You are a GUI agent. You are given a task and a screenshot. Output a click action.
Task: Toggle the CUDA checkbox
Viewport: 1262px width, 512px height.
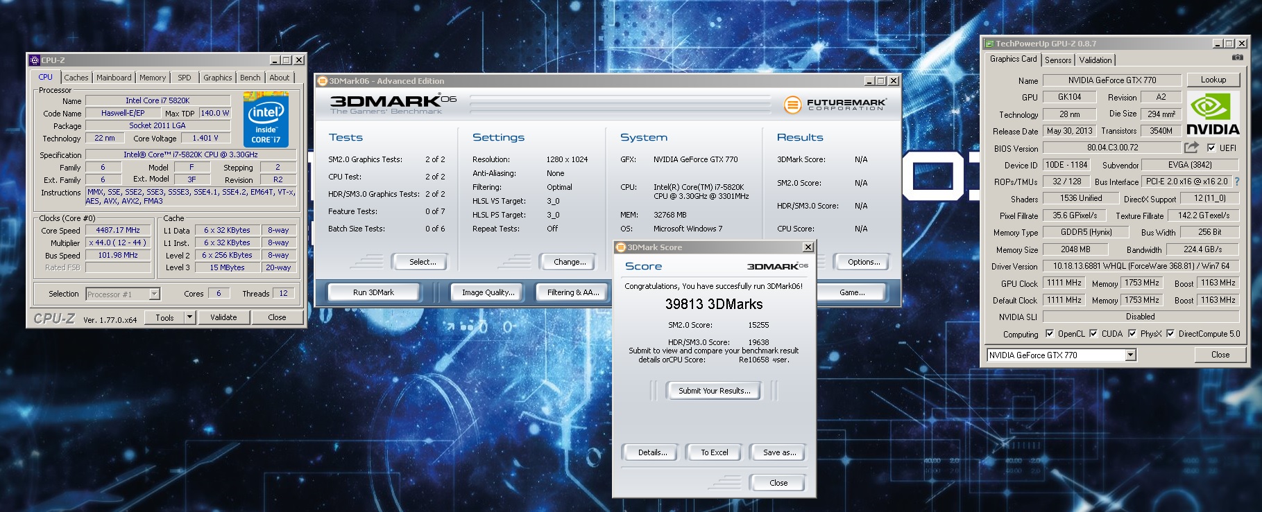(1093, 333)
